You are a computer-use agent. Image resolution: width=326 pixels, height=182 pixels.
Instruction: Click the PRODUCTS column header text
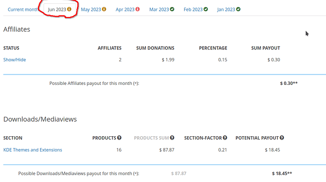104,138
